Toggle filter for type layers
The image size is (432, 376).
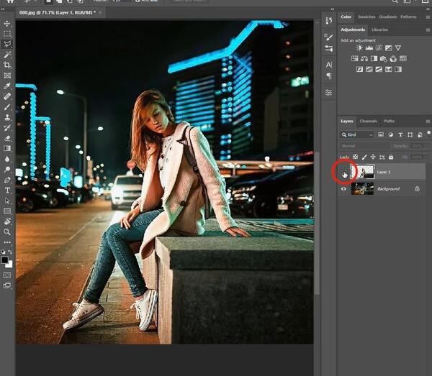pos(400,134)
